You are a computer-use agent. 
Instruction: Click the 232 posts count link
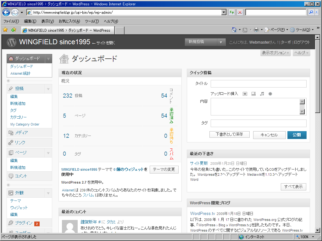click(68, 96)
